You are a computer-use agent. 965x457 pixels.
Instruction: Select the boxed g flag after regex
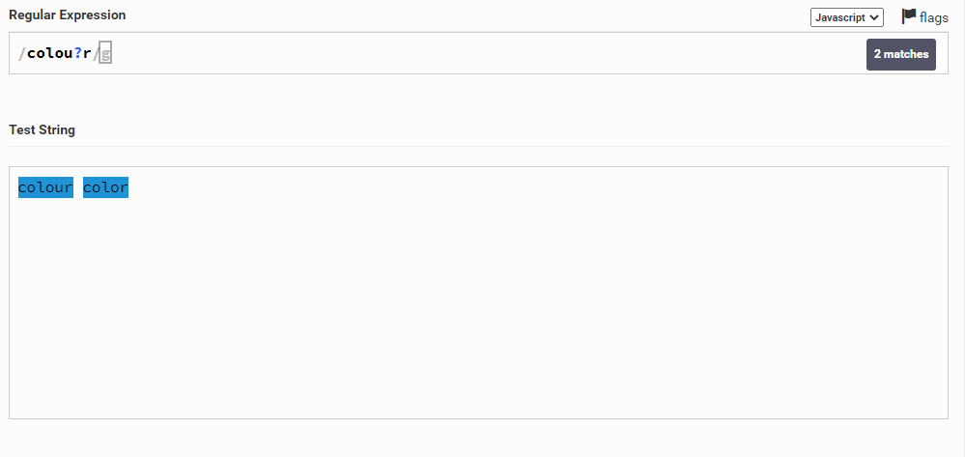click(x=105, y=53)
